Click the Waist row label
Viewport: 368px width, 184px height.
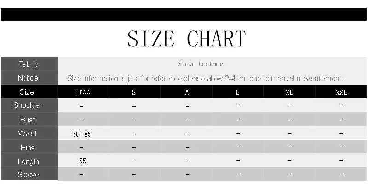[28, 133]
